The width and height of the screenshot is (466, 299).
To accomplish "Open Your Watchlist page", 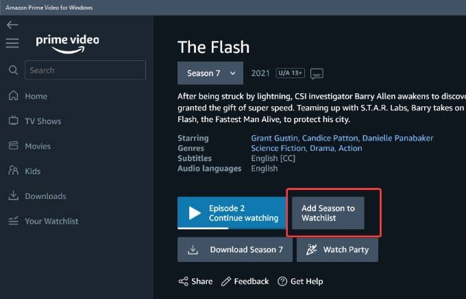I will coord(51,222).
